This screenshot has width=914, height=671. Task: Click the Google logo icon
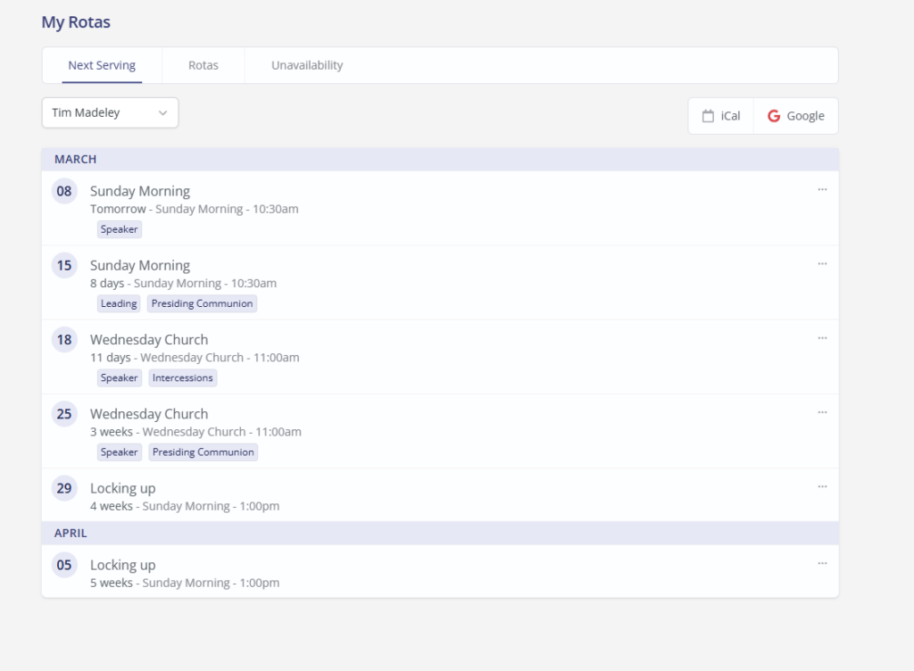[774, 116]
